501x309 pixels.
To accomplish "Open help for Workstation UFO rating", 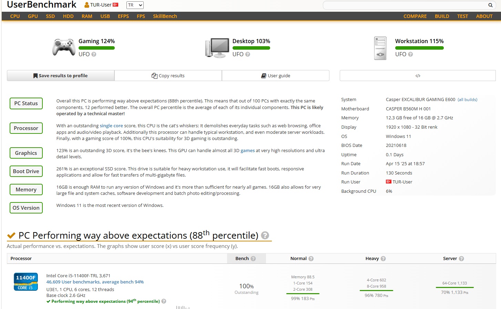I will point(410,54).
